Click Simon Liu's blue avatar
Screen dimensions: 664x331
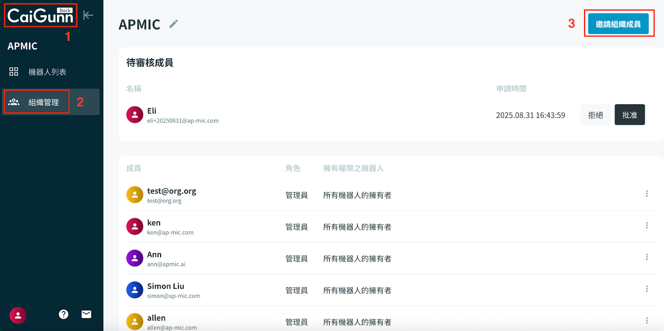tap(134, 290)
